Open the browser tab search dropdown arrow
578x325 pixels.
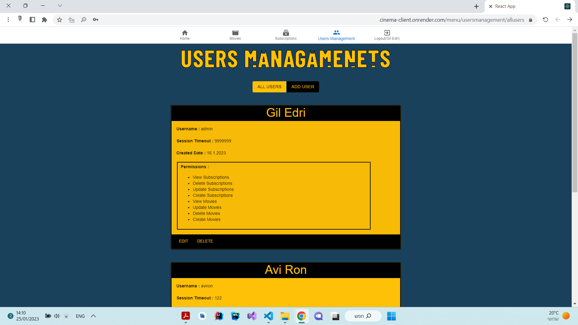[x=60, y=5]
